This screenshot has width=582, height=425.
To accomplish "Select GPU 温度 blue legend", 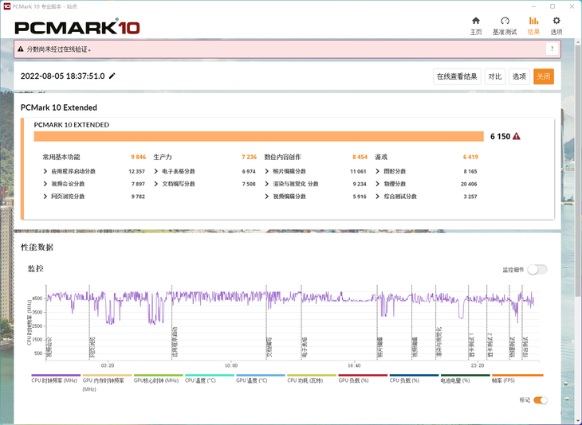I will tap(261, 376).
